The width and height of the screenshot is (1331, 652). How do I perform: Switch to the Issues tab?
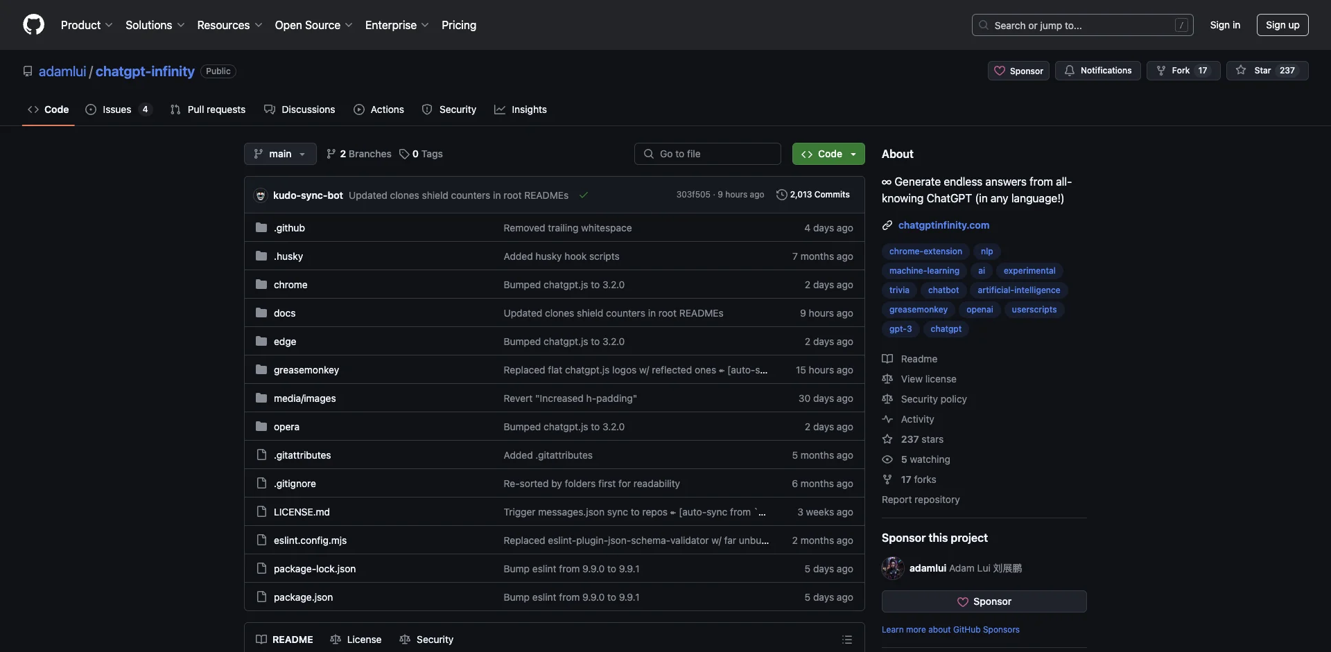coord(118,109)
